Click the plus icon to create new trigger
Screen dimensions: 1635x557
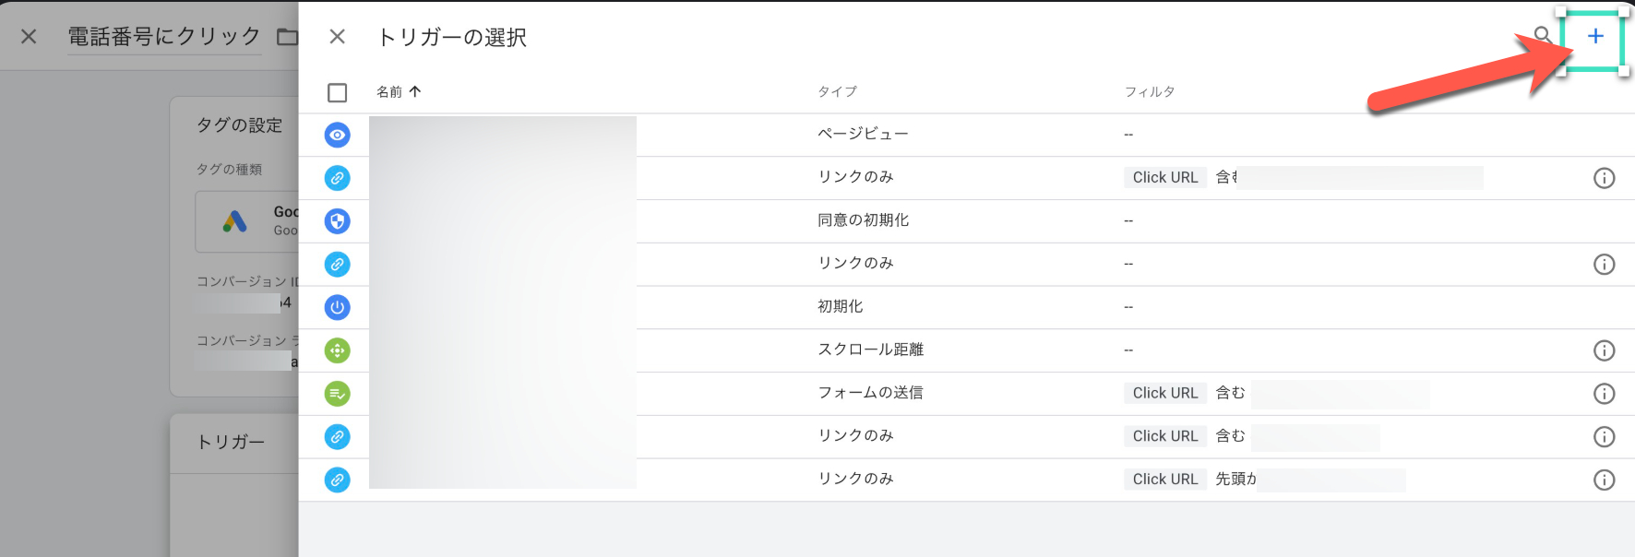pos(1594,36)
